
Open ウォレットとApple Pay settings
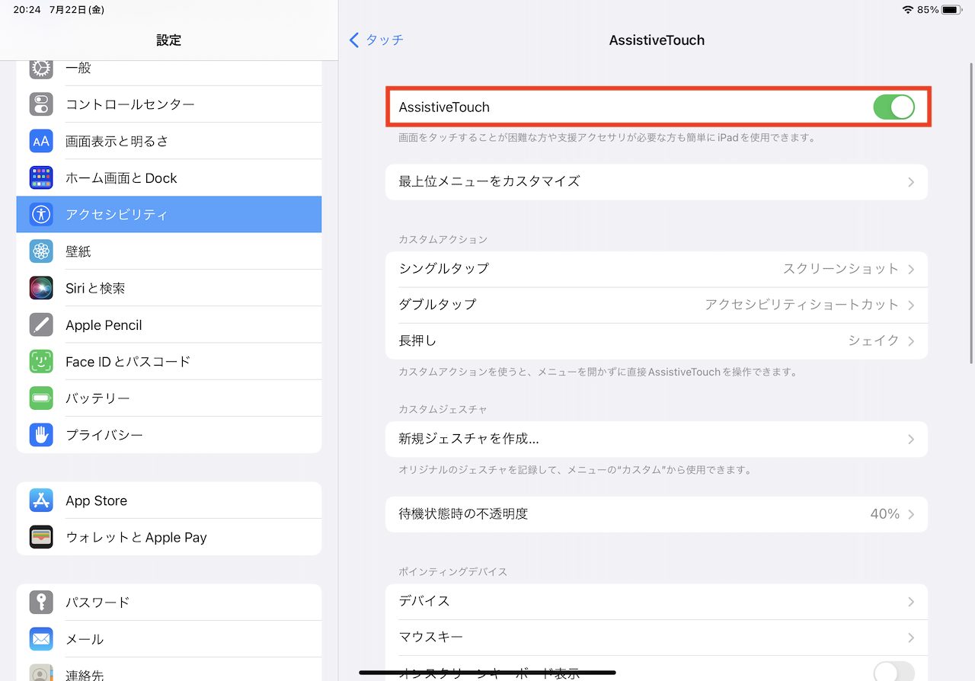(169, 537)
